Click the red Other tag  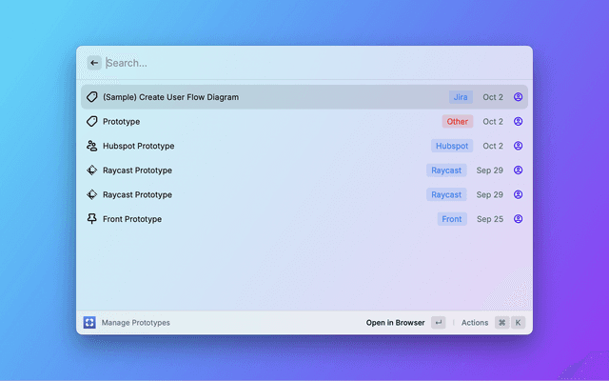(458, 122)
